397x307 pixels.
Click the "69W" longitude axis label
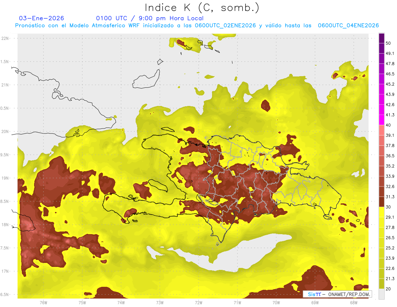315,302
